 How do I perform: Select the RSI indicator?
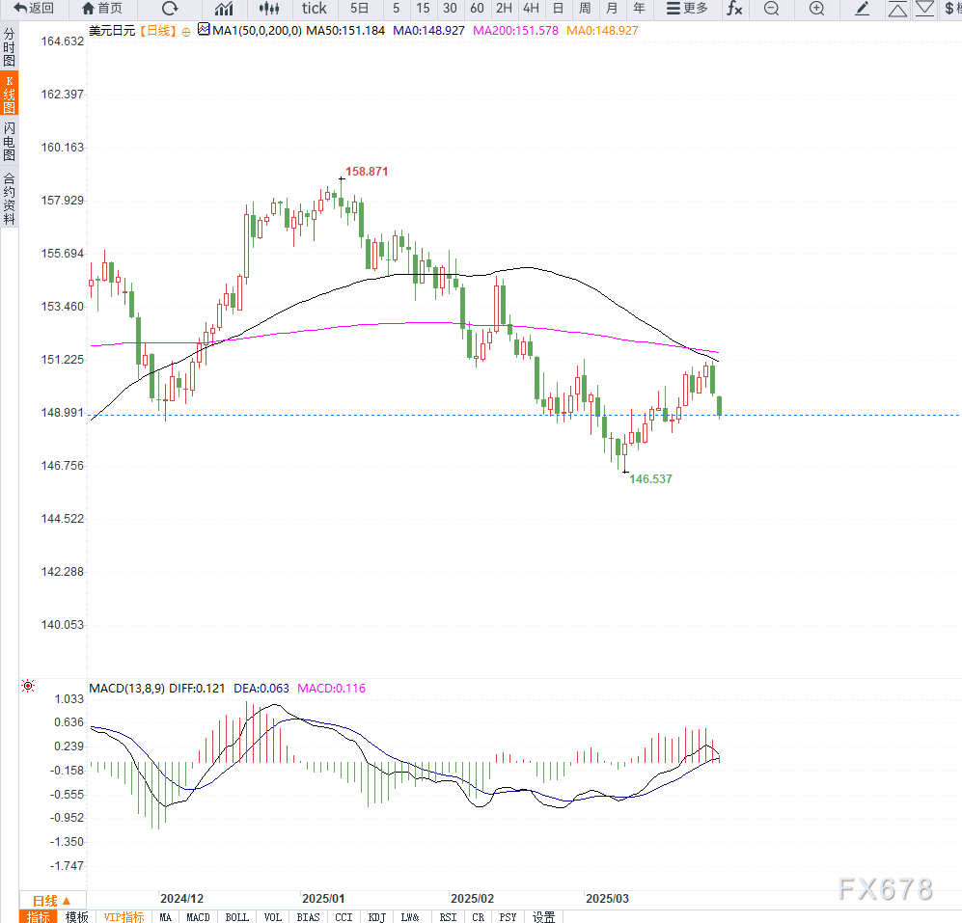tap(448, 917)
